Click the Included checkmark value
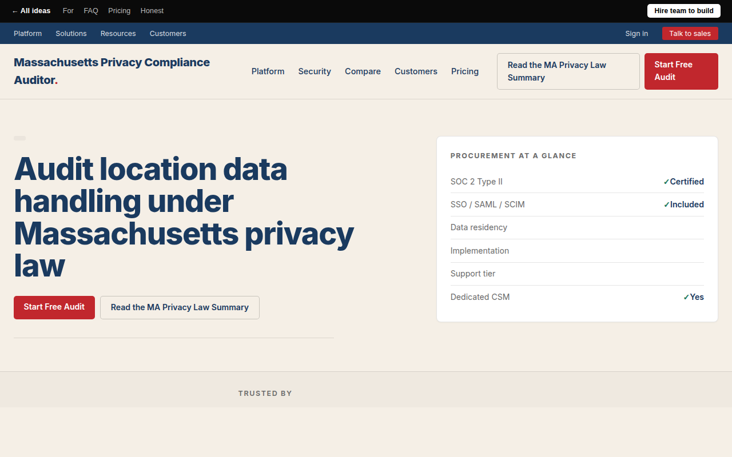Viewport: 732px width, 457px height. tap(683, 205)
